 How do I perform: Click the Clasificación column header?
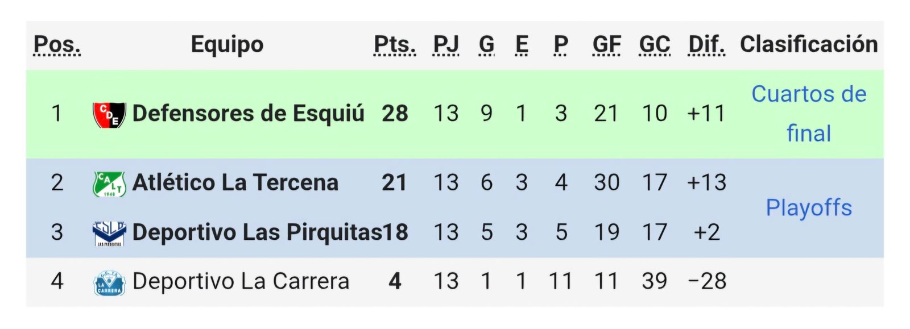pos(808,44)
